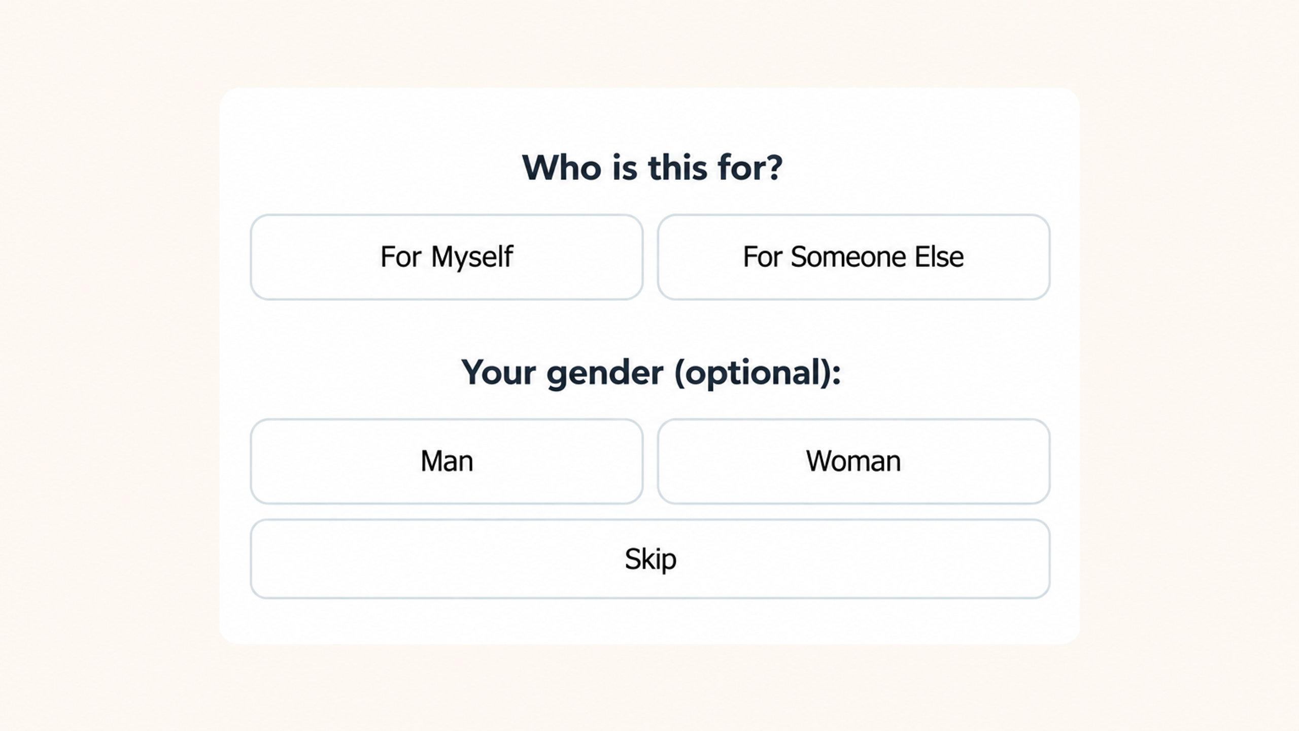Pick Woman as your gender
Image resolution: width=1299 pixels, height=731 pixels.
(853, 461)
